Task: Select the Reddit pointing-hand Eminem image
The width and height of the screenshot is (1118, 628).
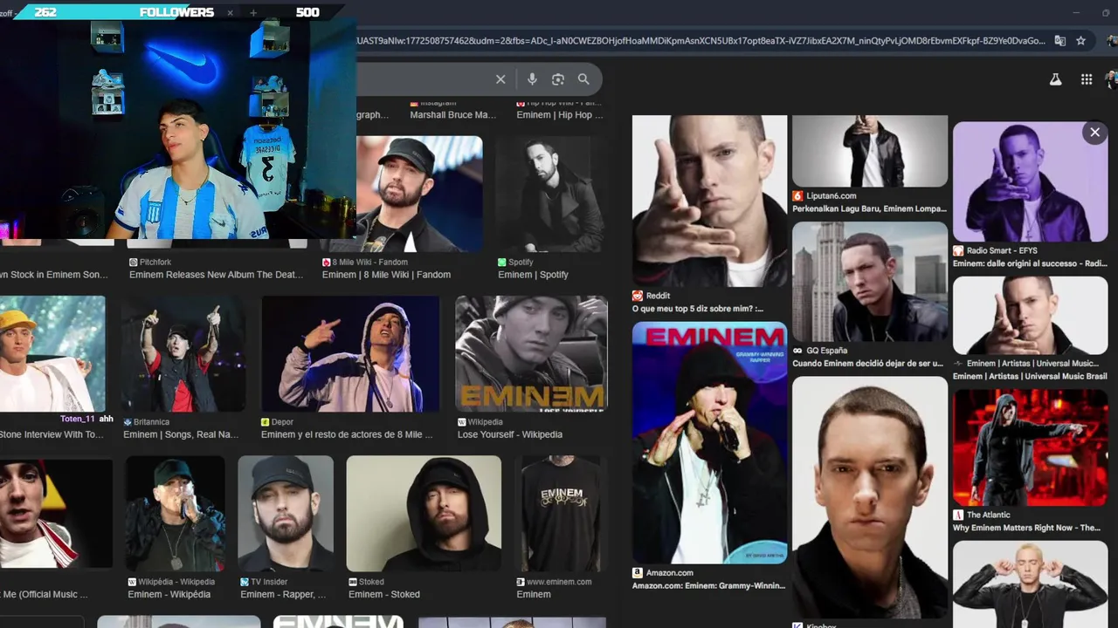Action: pos(709,201)
